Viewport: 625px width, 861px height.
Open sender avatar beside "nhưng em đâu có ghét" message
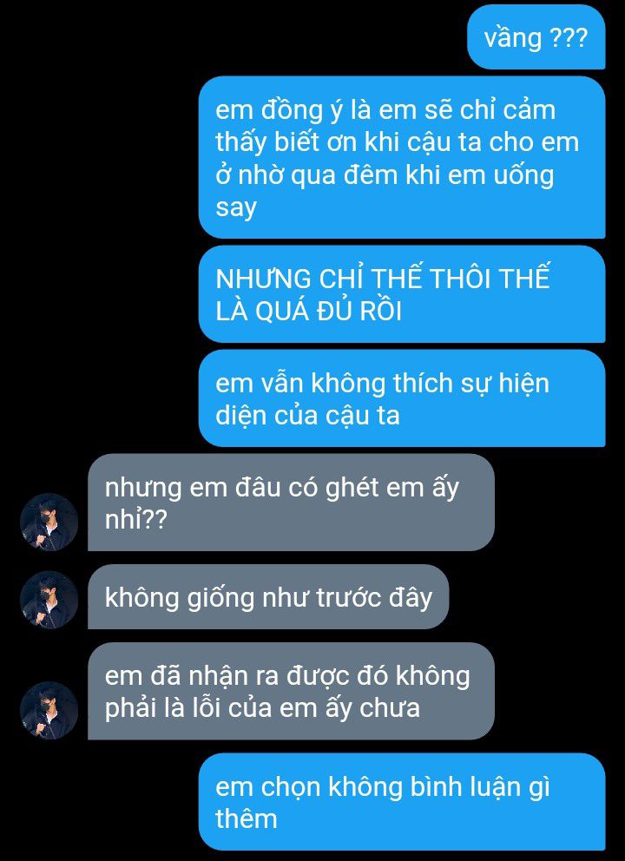[x=49, y=522]
